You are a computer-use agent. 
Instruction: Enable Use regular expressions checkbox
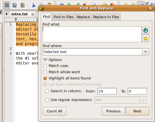point(47,100)
